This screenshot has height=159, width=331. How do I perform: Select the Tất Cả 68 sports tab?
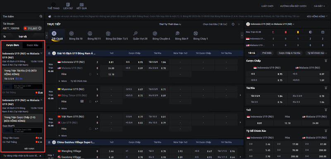pos(57,36)
